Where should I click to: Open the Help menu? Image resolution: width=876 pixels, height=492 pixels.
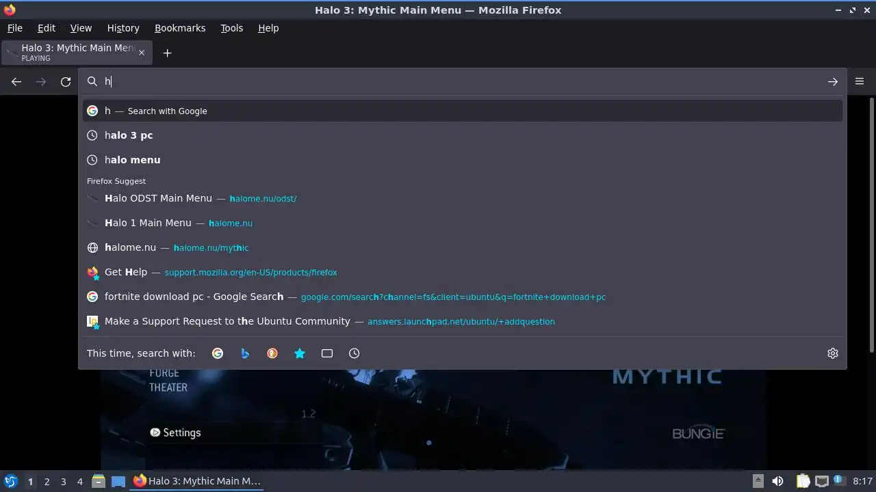coord(268,28)
